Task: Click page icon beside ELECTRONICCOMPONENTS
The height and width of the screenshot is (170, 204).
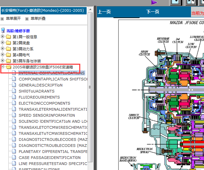Action: click(14, 103)
